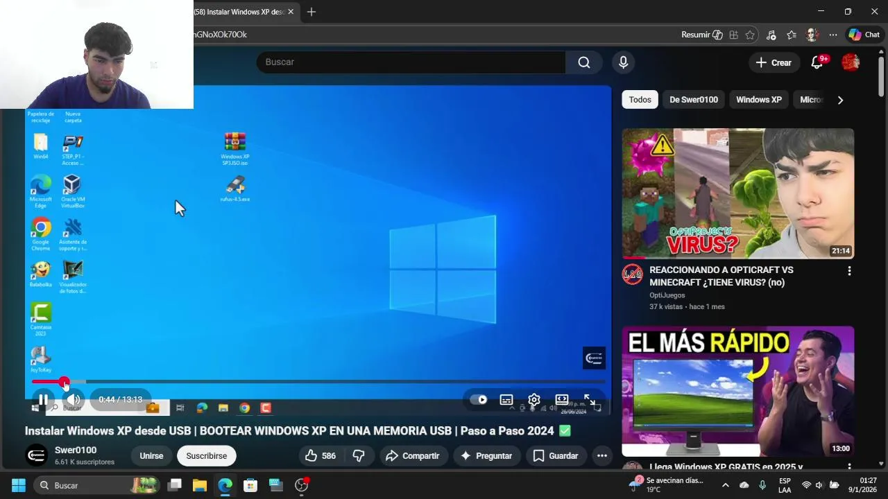Viewport: 888px width, 499px height.
Task: Open more video actions menu
Action: click(x=602, y=456)
